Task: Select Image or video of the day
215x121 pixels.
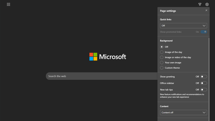Action: click(x=162, y=57)
